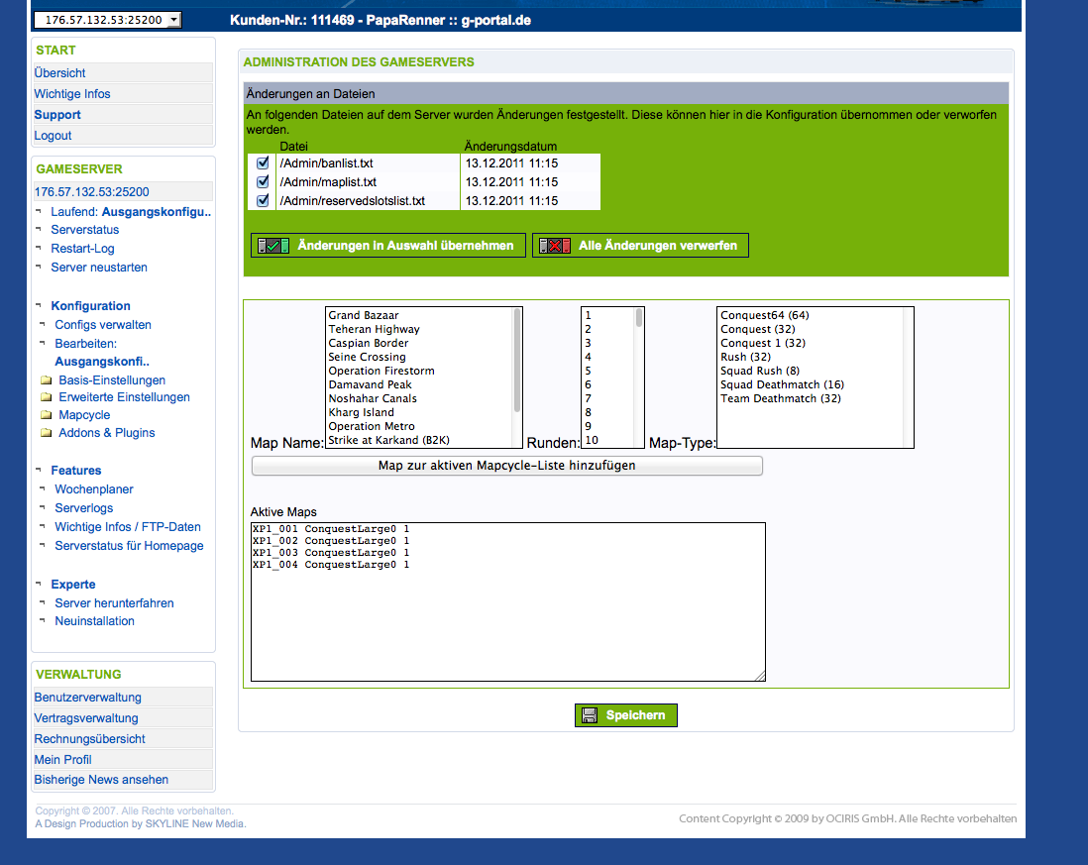Click folder icon beside Erweiterte Einstellungen
Image resolution: width=1088 pixels, height=865 pixels.
click(x=46, y=397)
